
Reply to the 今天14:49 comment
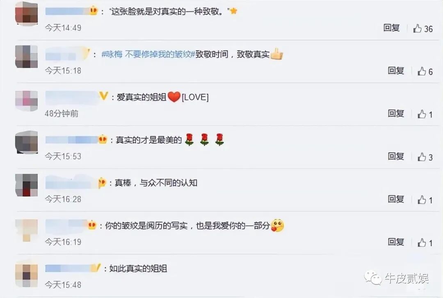point(391,28)
